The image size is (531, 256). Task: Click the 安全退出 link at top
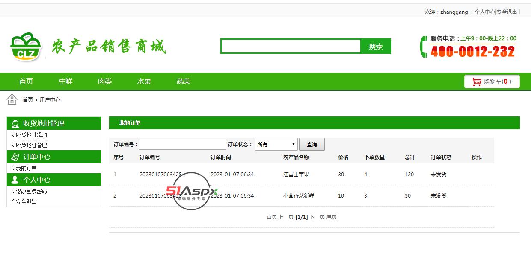coord(507,12)
